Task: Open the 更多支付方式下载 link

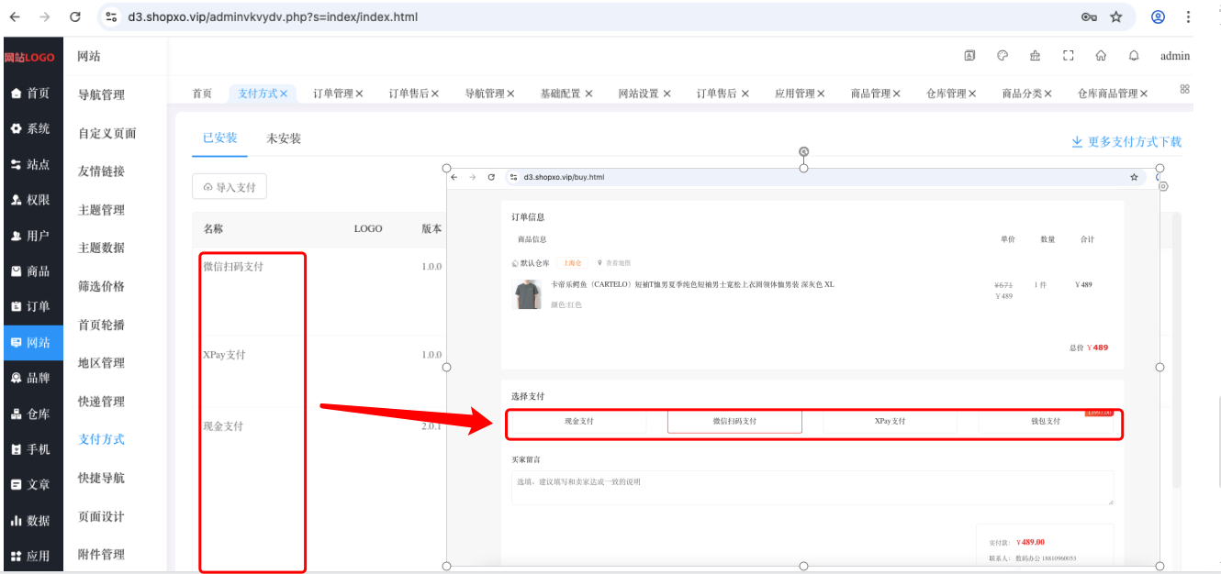Action: [1126, 142]
